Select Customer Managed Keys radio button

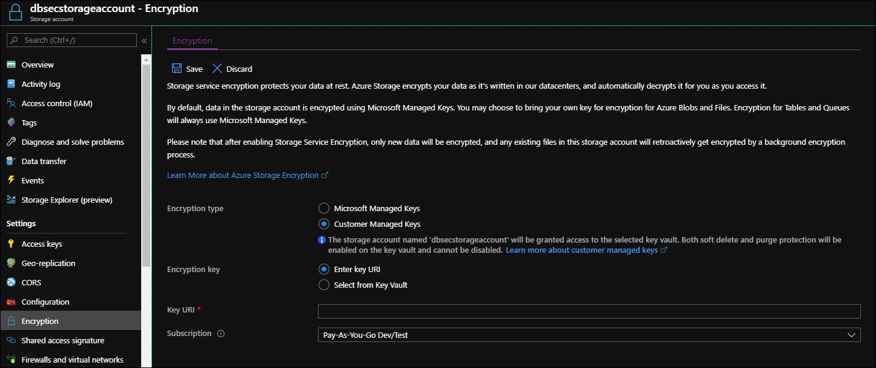pos(324,224)
